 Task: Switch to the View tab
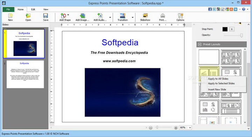pyautogui.click(x=45, y=9)
